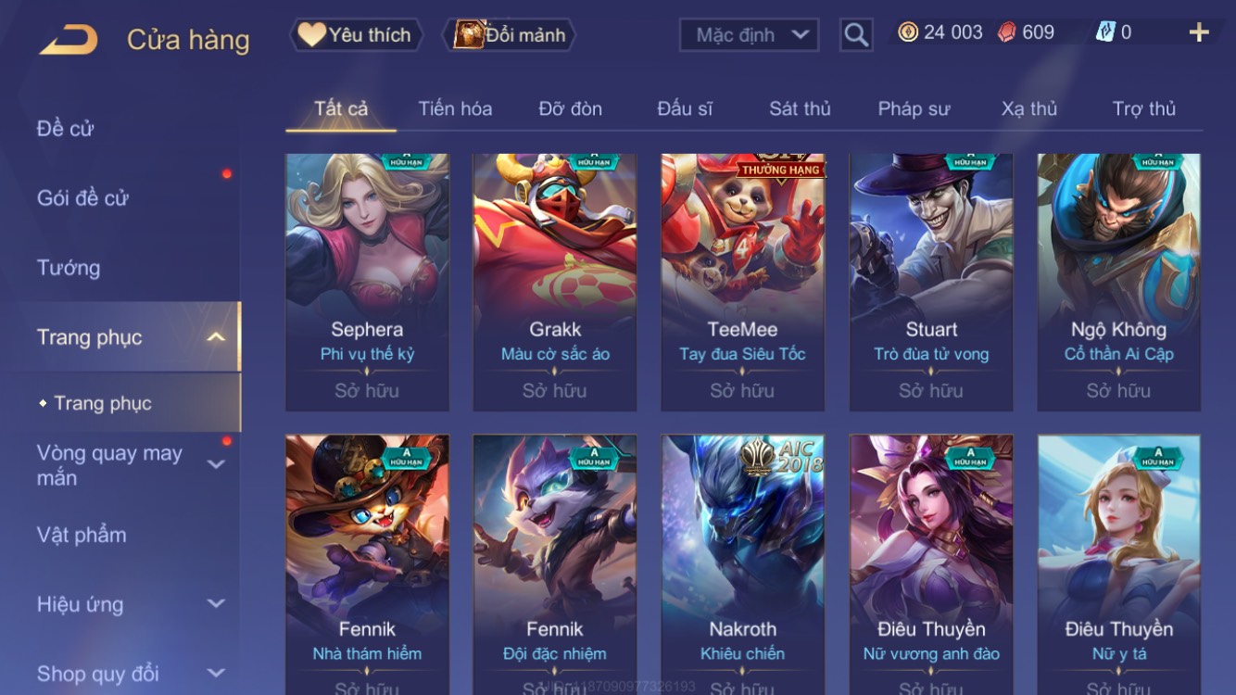The image size is (1236, 695).
Task: Select Sephera Phi vụ thế kỷ skin
Action: coord(367,283)
